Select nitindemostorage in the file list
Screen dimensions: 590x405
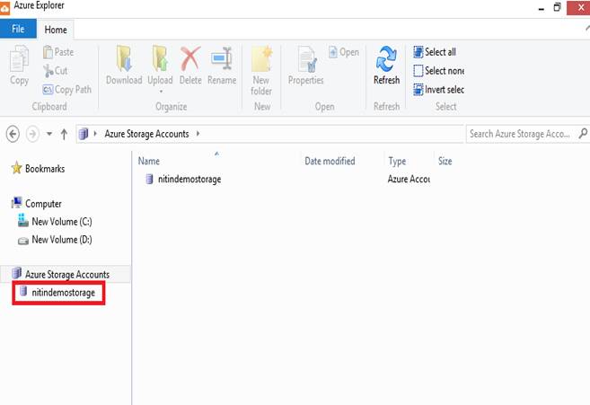183,179
